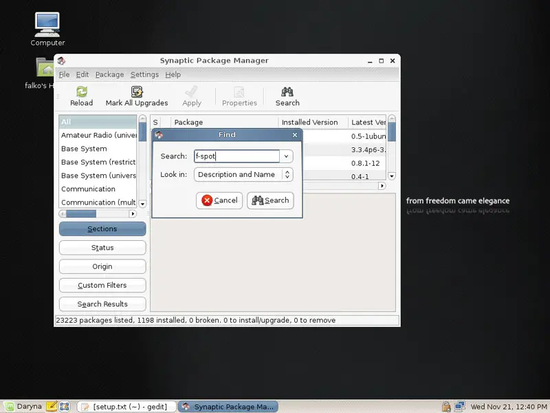This screenshot has width=550, height=413.
Task: Click the Synaptic window title bar icon
Action: pyautogui.click(x=61, y=61)
